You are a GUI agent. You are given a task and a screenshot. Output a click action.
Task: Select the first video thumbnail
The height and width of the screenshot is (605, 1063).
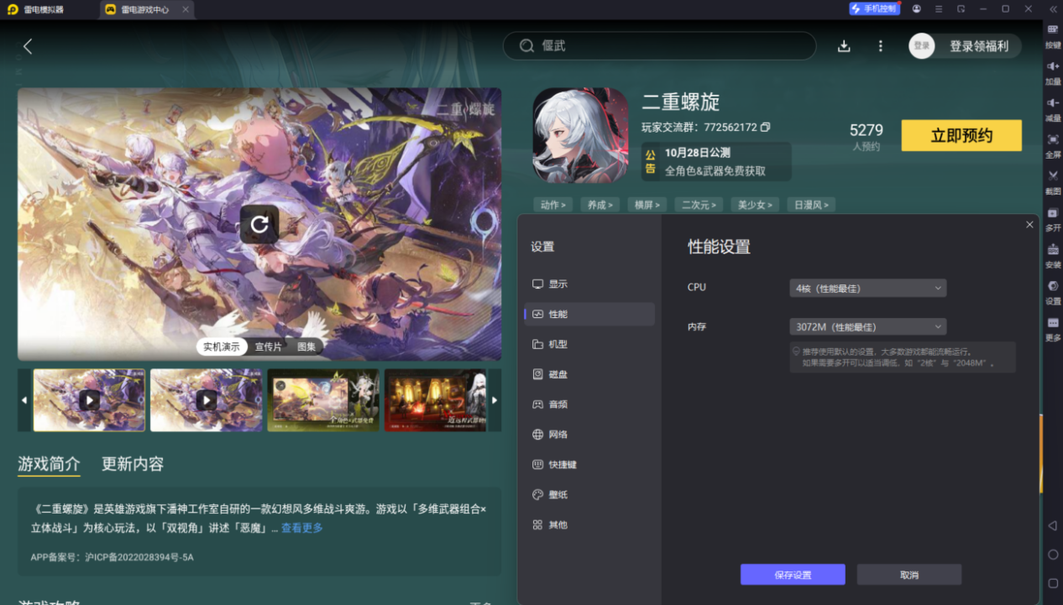click(89, 400)
